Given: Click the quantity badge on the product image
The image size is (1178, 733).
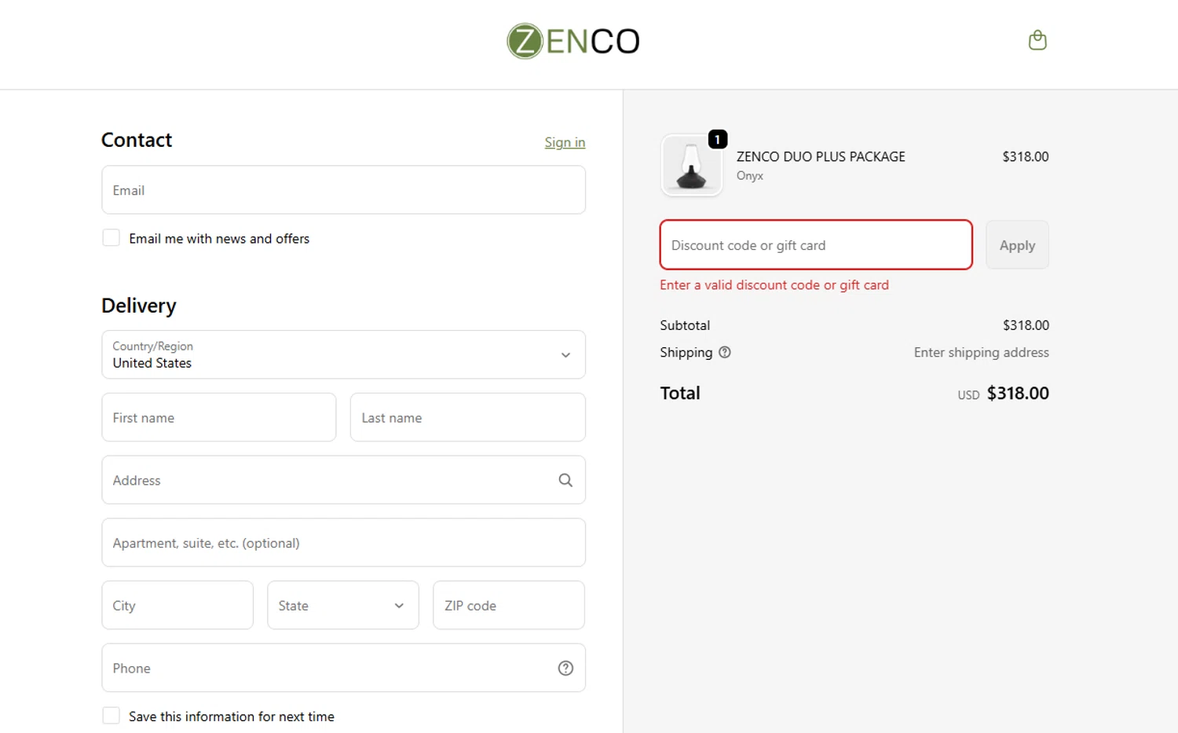Looking at the screenshot, I should [x=718, y=139].
